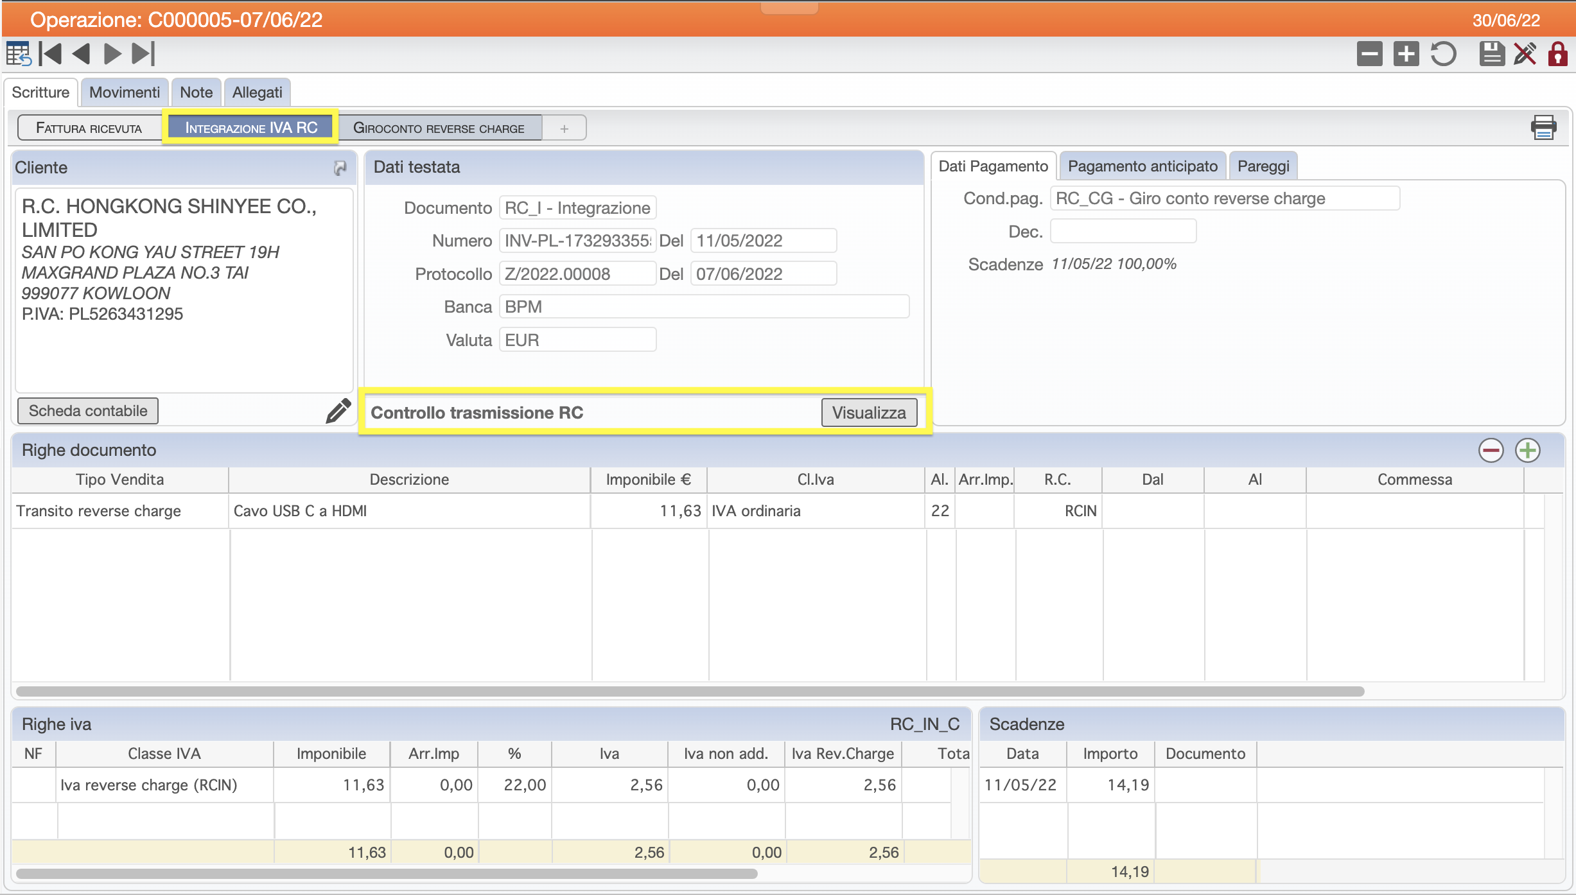Click the document date 11/05/2022 field

[764, 241]
